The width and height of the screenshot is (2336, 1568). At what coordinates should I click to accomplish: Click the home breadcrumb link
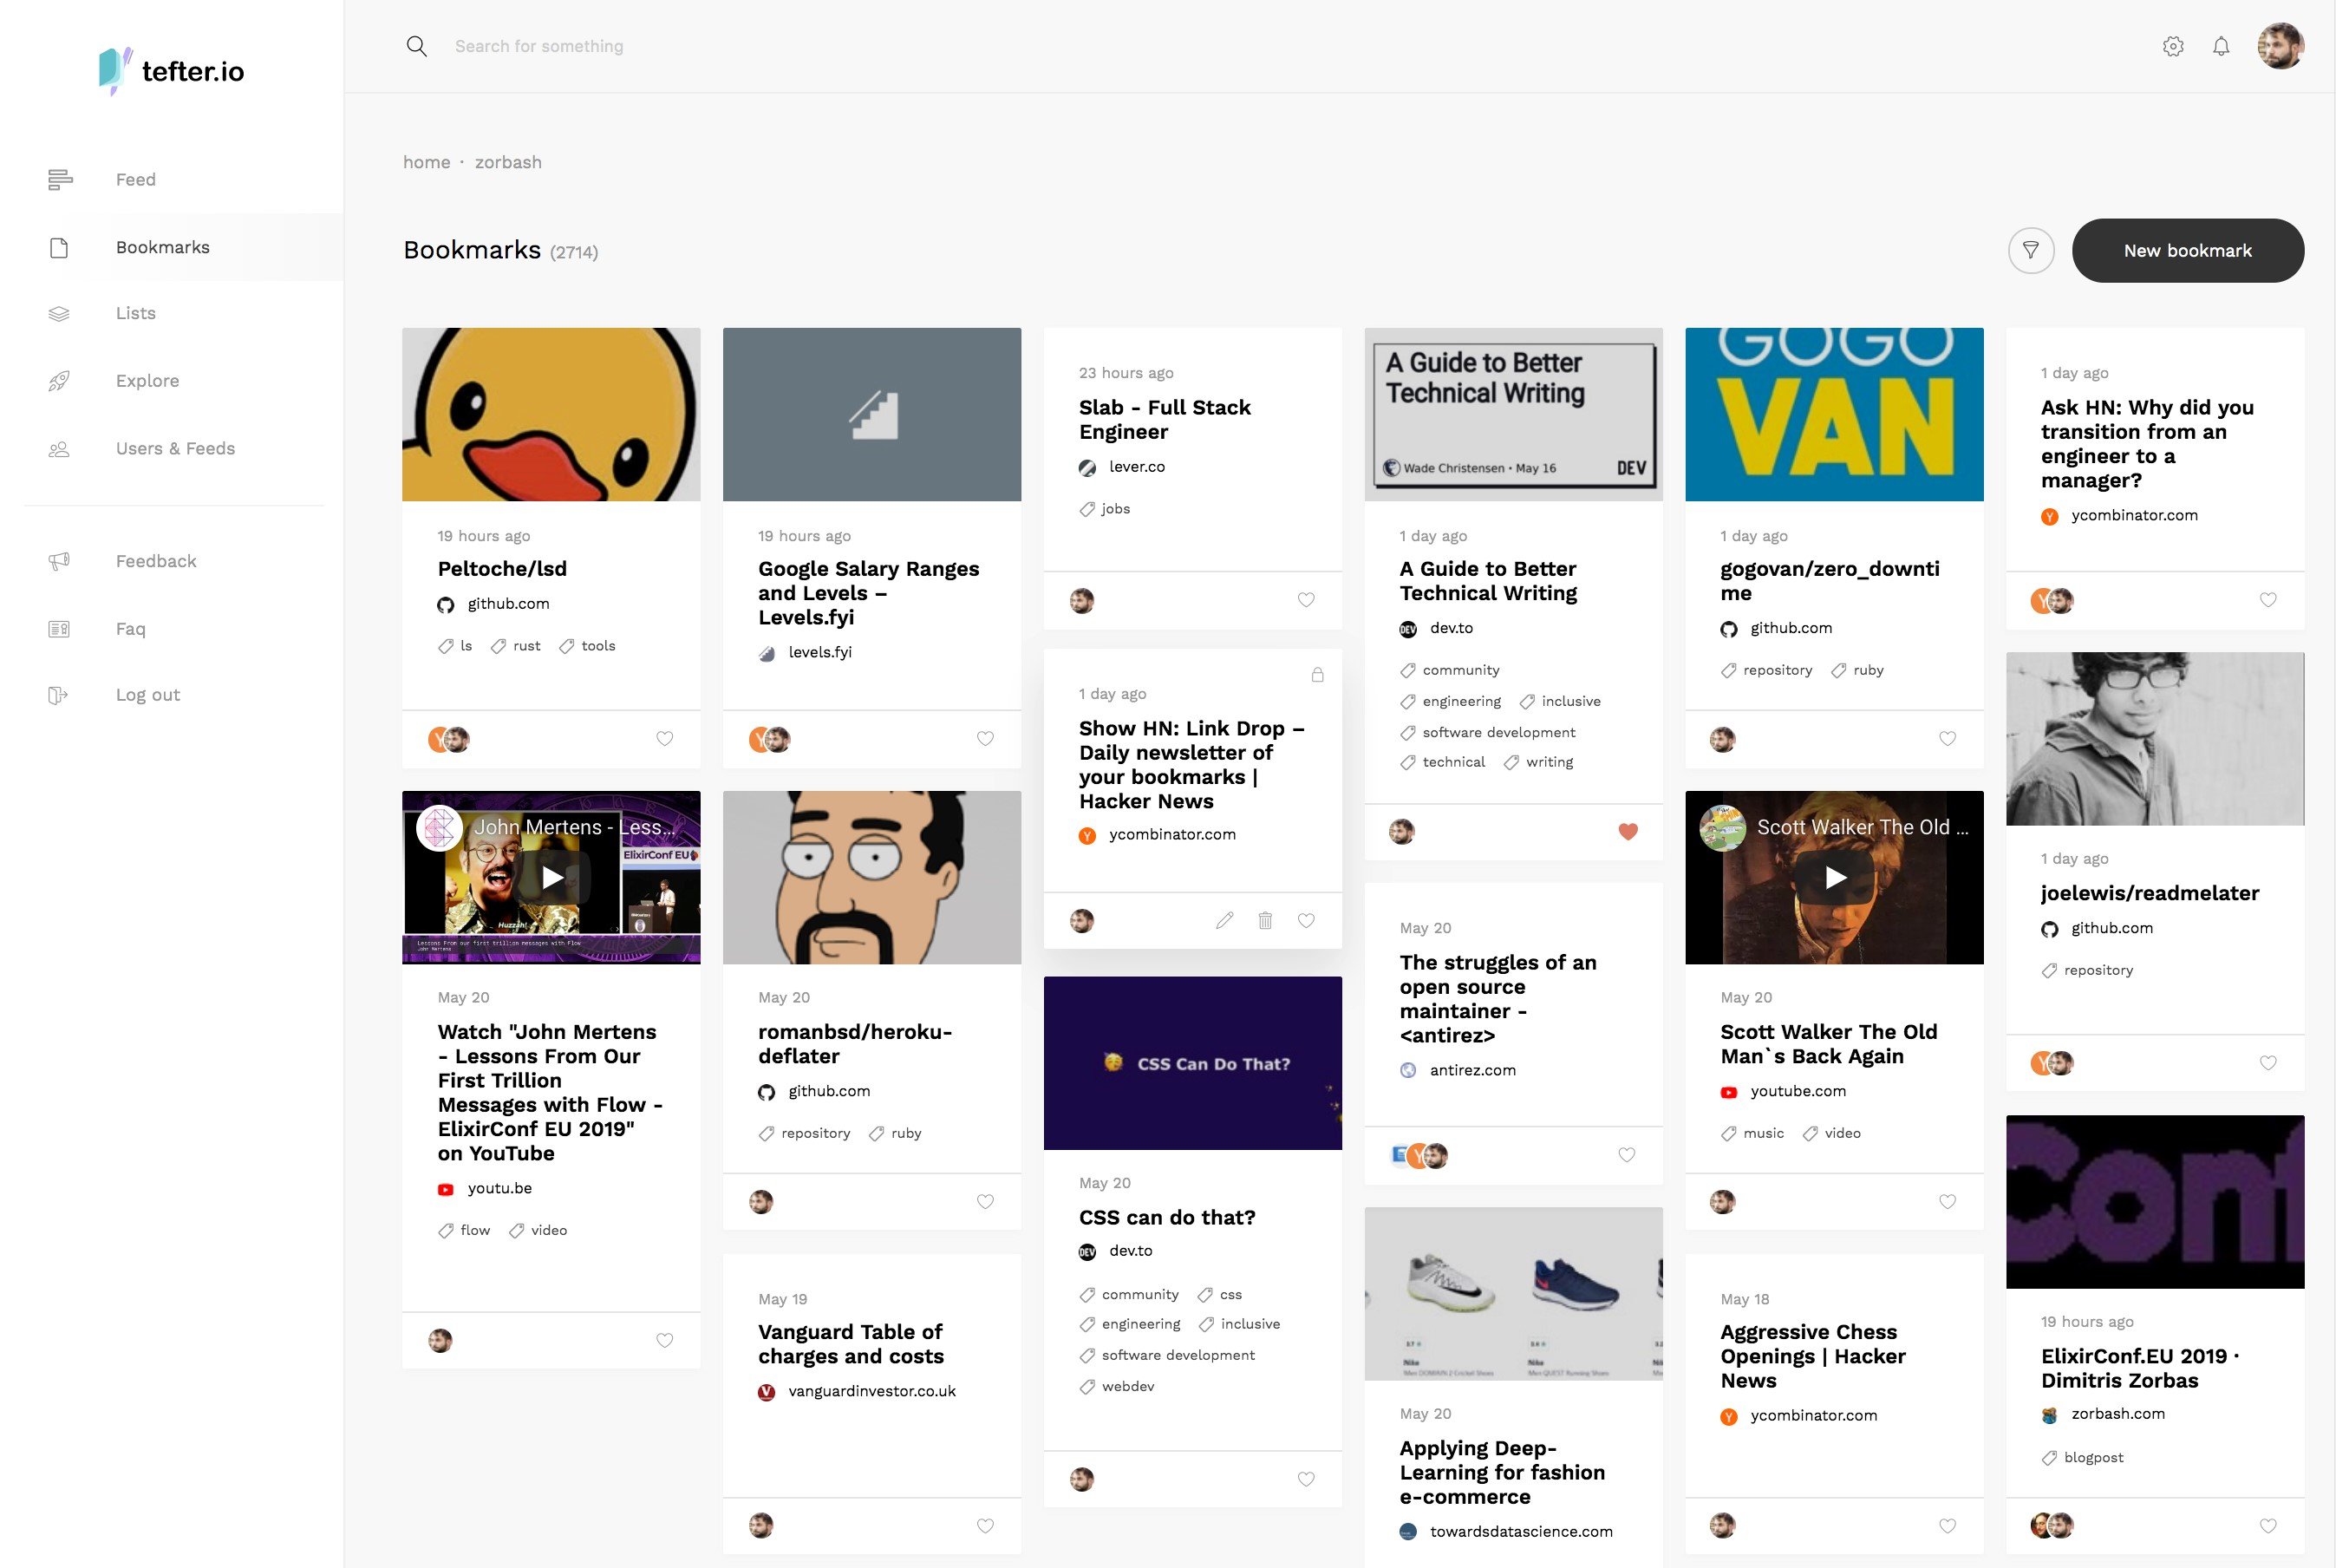(x=427, y=162)
